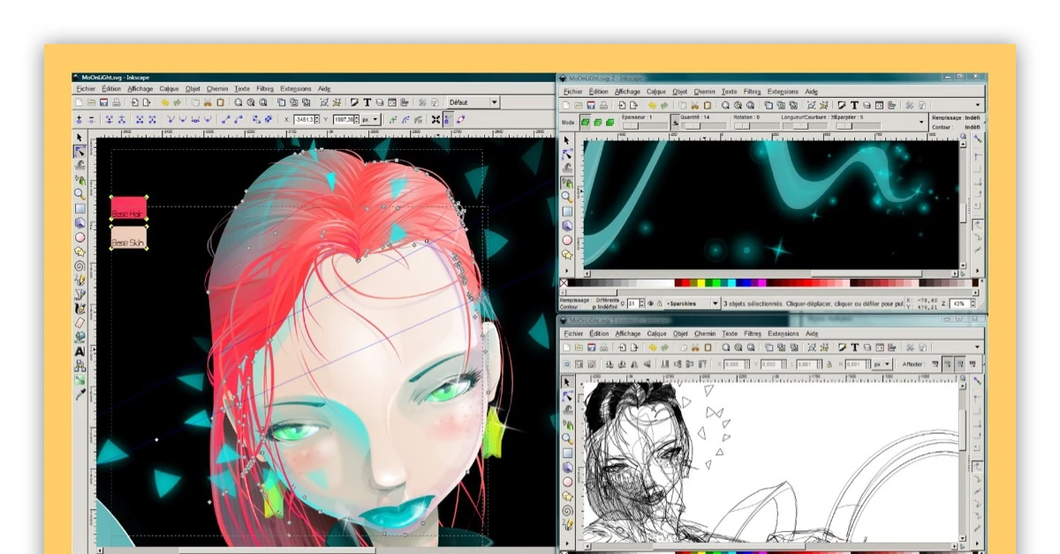Select the Text tool in left window toolbox
Screen dimensions: 1060x554
79,350
